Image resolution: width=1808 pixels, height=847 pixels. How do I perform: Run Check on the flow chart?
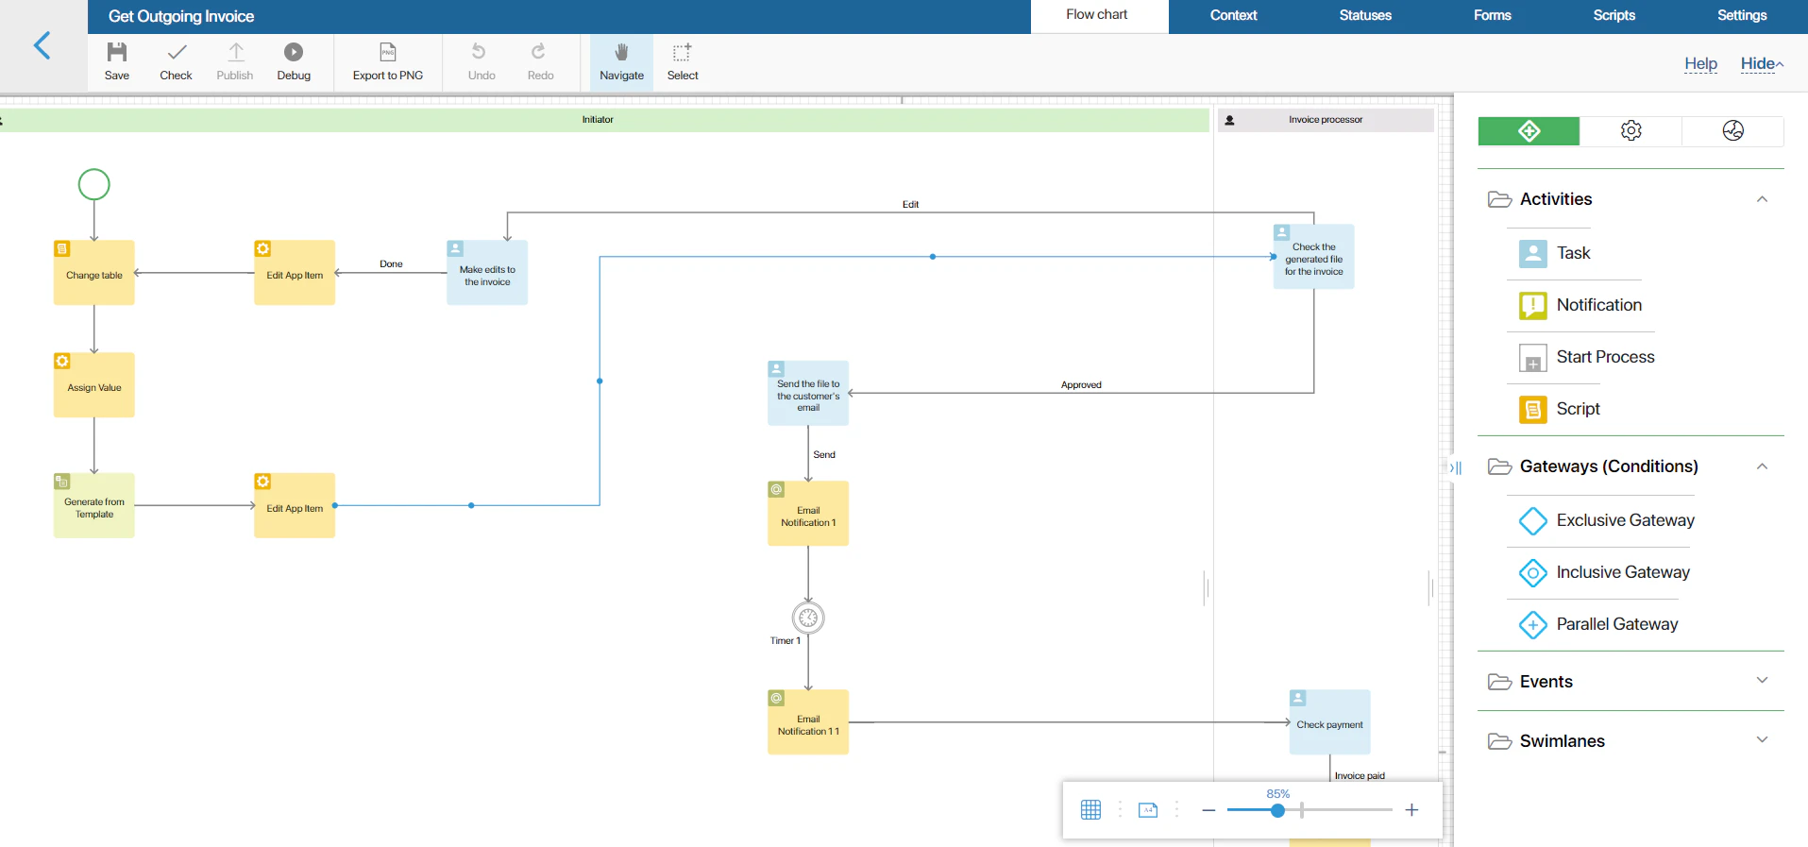coord(176,62)
